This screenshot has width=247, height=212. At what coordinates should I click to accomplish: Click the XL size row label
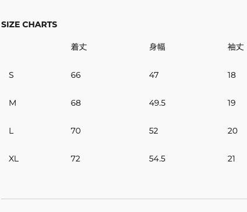(13, 159)
